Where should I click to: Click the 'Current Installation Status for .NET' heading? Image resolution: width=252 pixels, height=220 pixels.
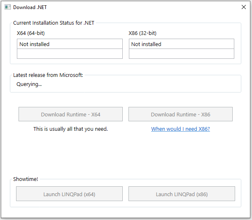(x=54, y=23)
